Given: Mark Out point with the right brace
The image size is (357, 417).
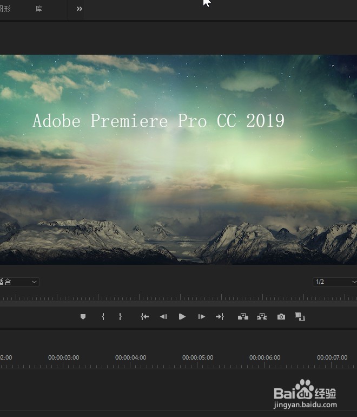Looking at the screenshot, I should (120, 316).
